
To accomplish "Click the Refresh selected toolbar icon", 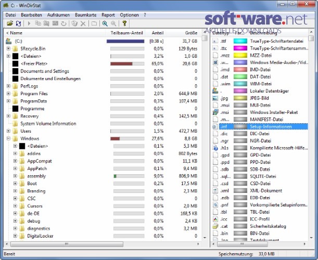I will 63,23.
